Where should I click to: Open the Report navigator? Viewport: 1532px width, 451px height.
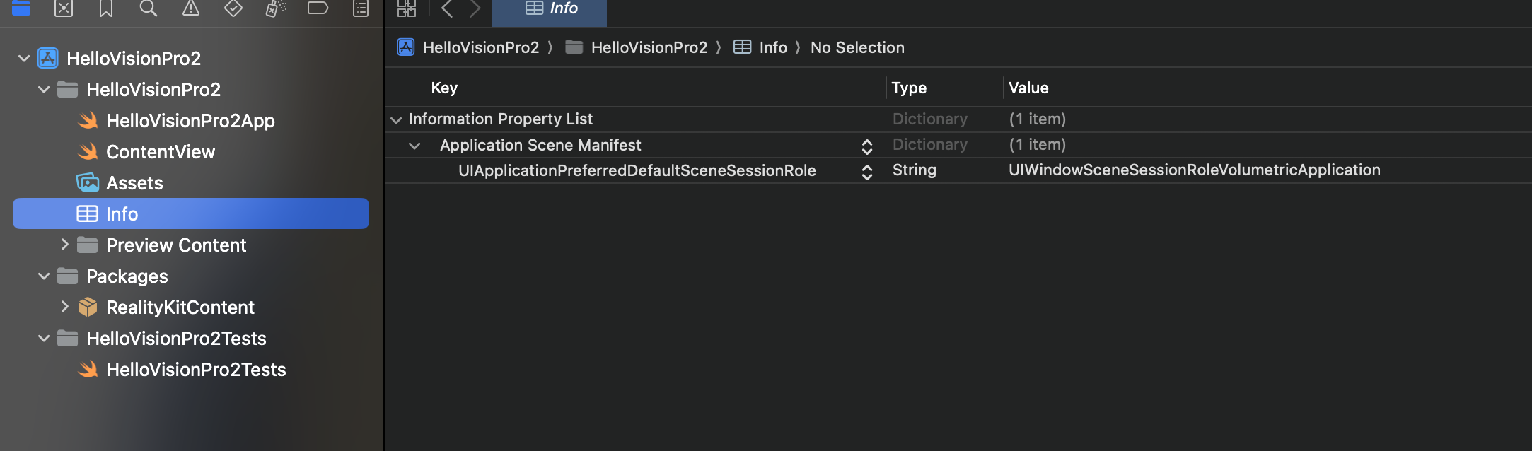(361, 8)
